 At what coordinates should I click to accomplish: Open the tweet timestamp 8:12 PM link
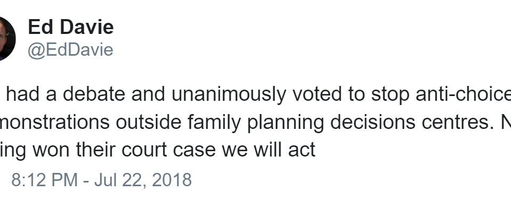[x=44, y=179]
